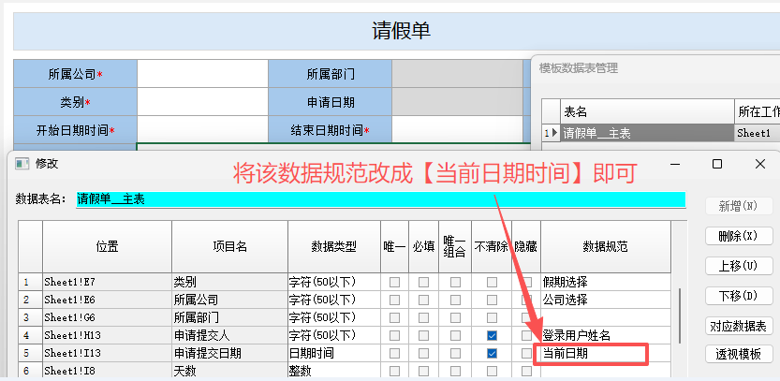Click the 删除(X) button
The width and height of the screenshot is (780, 381).
pos(739,236)
